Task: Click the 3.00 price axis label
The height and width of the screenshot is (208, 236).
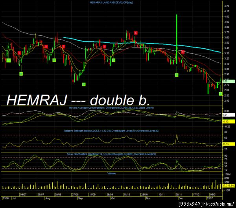Action: [227, 69]
